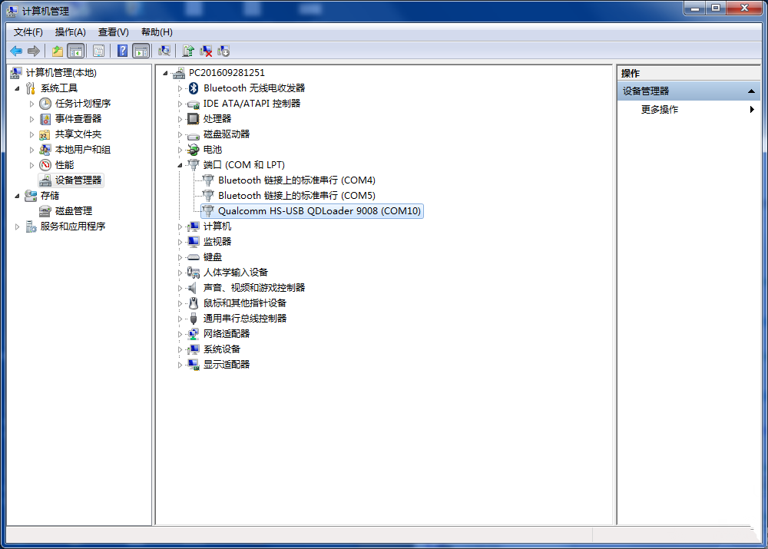
Task: Click the 本地用户和组 icon
Action: (45, 150)
